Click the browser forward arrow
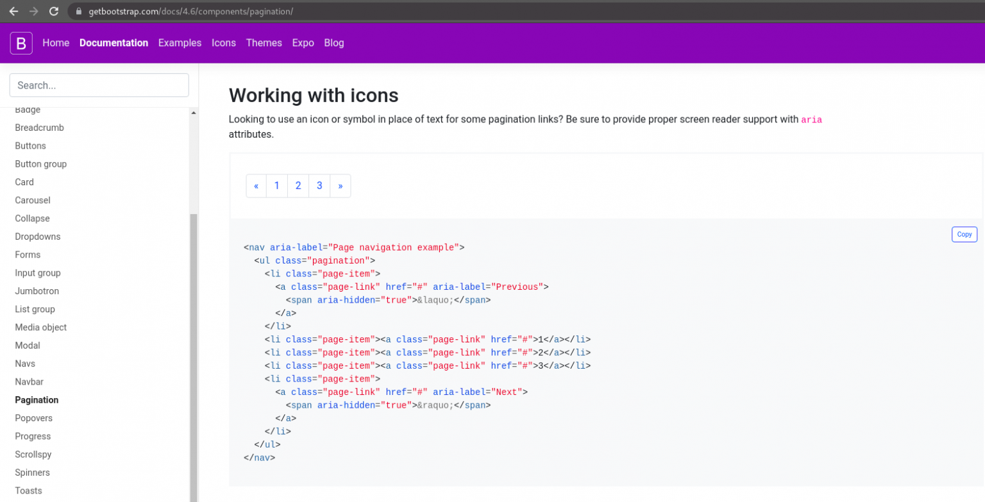 [33, 11]
